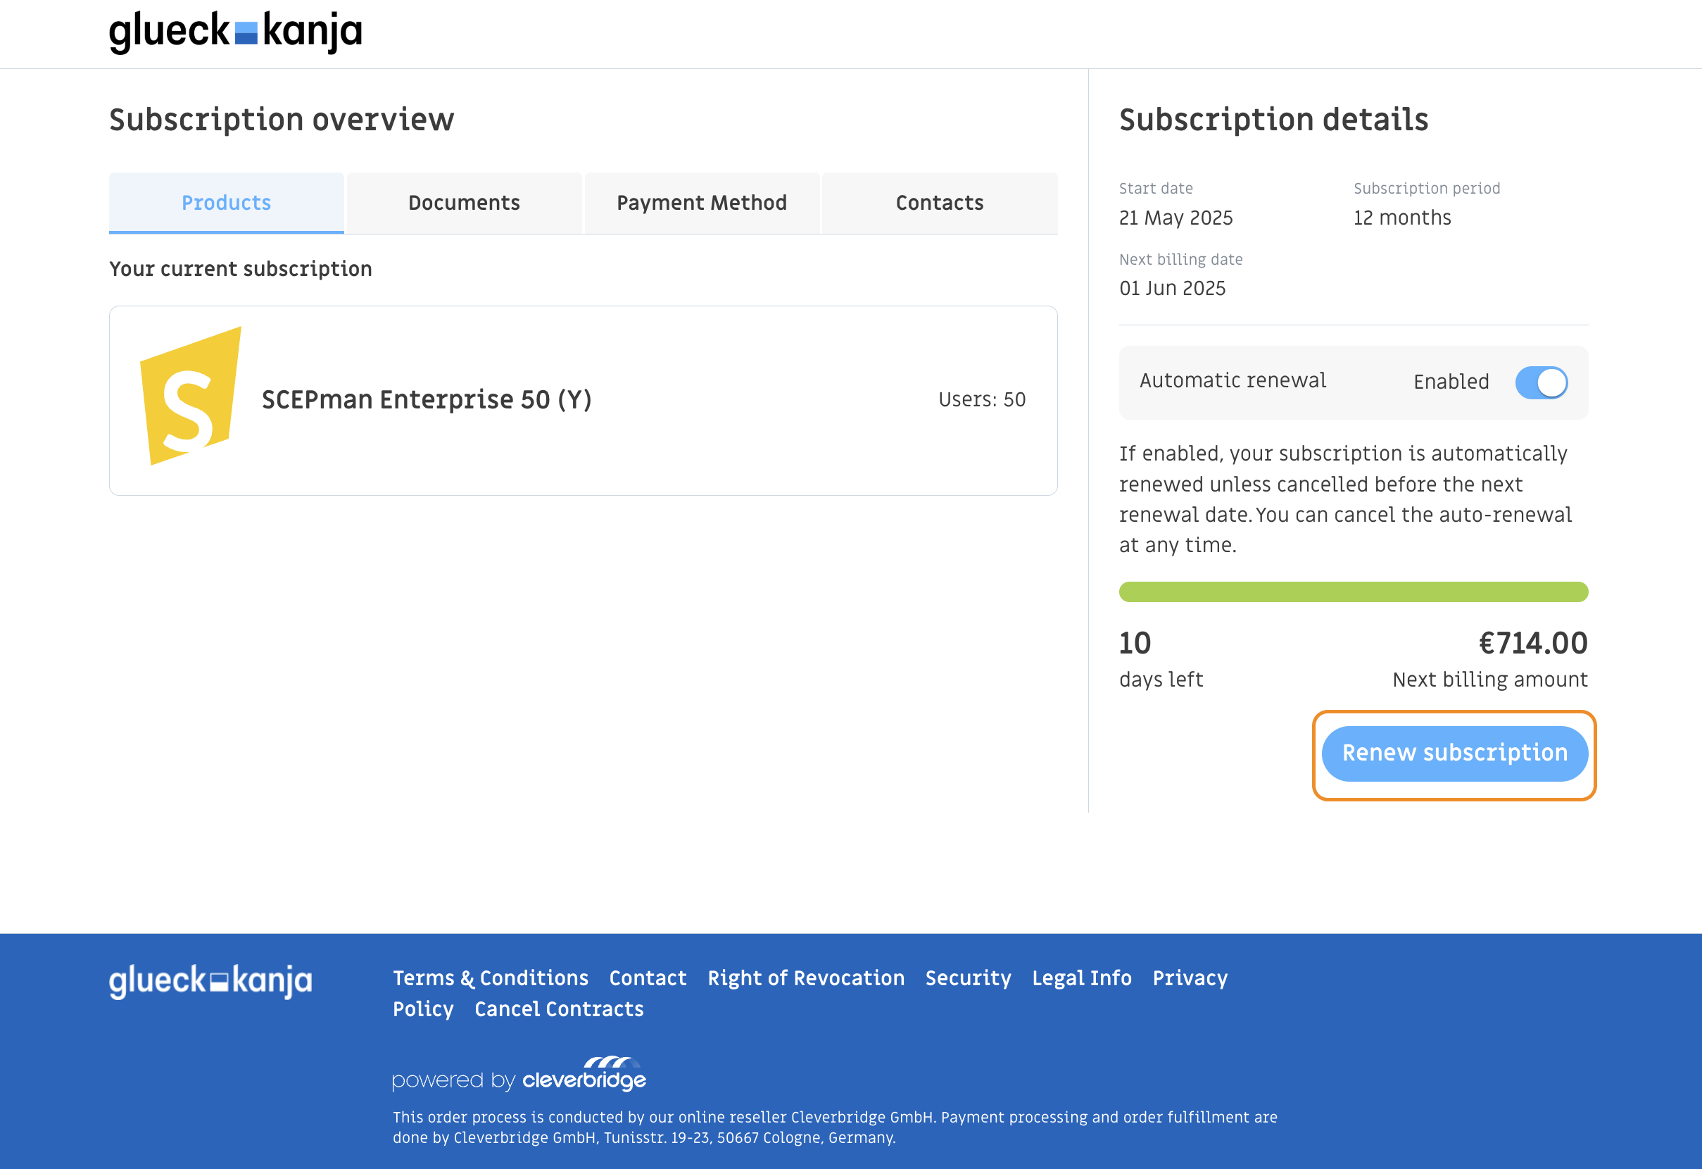Open the Legal Info link
This screenshot has width=1702, height=1169.
[1081, 978]
